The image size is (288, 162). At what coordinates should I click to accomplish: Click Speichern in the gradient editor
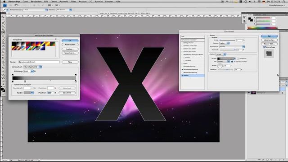(70, 53)
